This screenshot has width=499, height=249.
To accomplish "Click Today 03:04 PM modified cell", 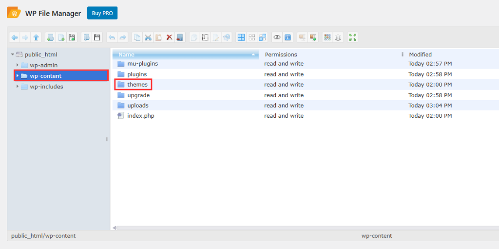I will pyautogui.click(x=430, y=106).
